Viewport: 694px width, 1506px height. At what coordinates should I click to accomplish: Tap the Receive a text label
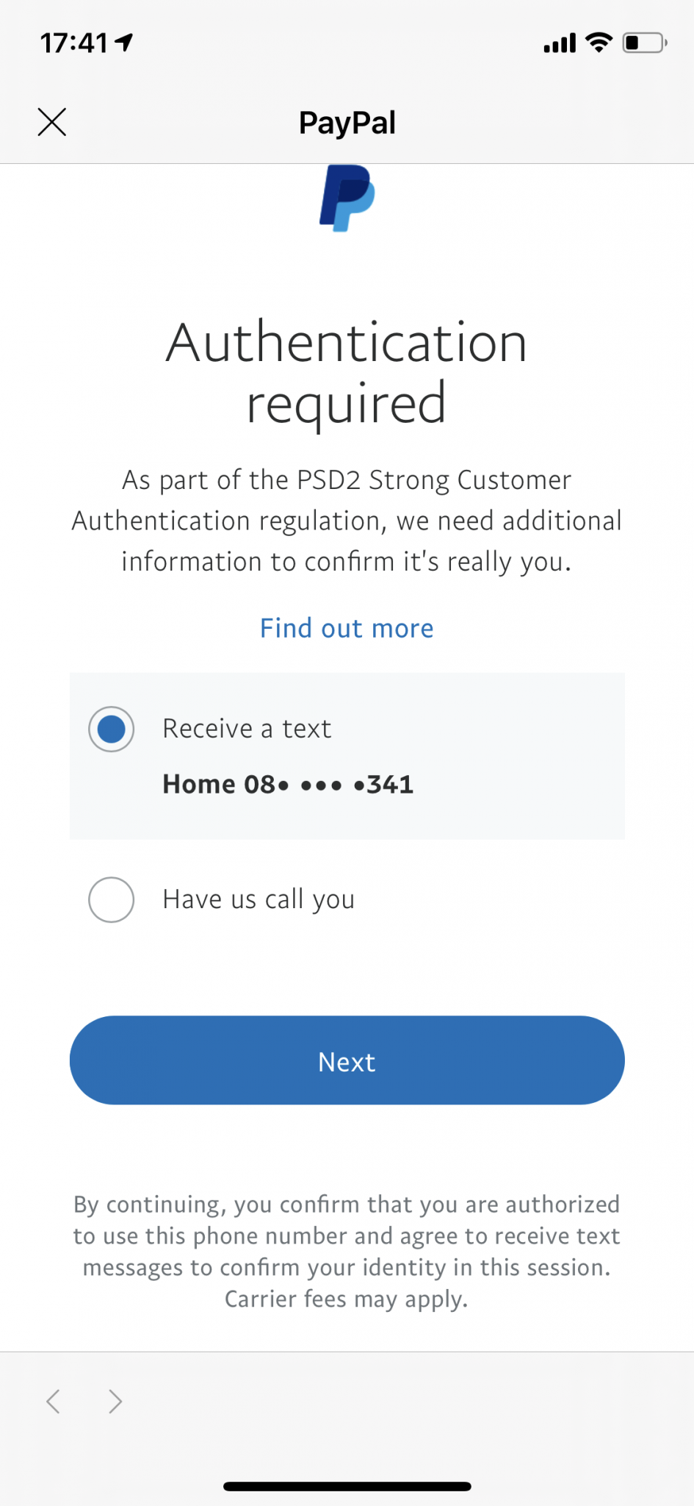(247, 729)
